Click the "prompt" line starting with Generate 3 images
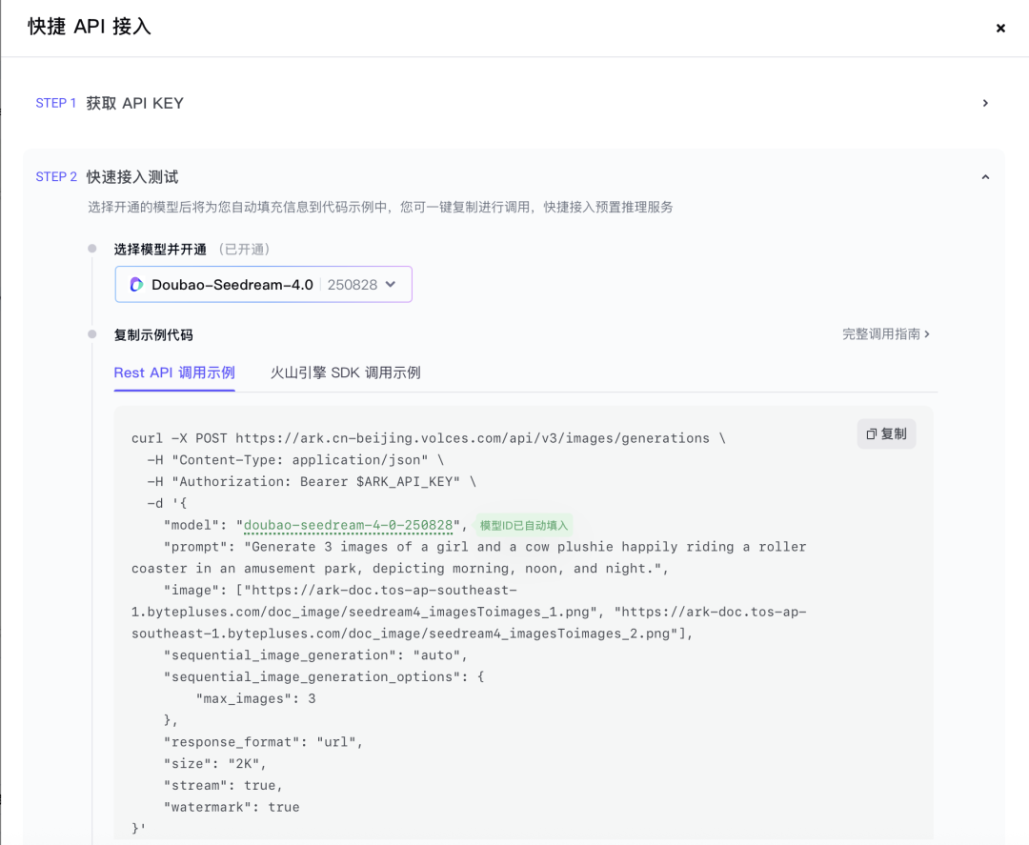1029x845 pixels. point(469,557)
